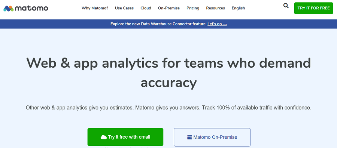Click the Web & app analytics headline
Screen dimensions: 337x148
[x=168, y=73]
